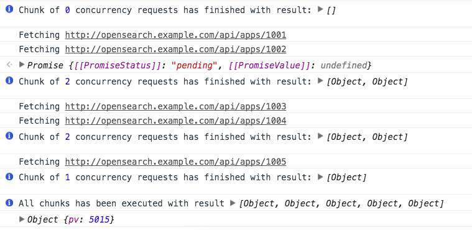
Task: Click info icon beside 'Chunk of 0' message
Action: tap(9, 9)
